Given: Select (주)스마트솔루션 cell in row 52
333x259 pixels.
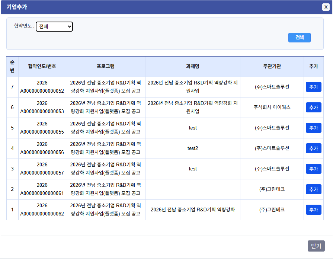Looking at the screenshot, I should (x=272, y=87).
